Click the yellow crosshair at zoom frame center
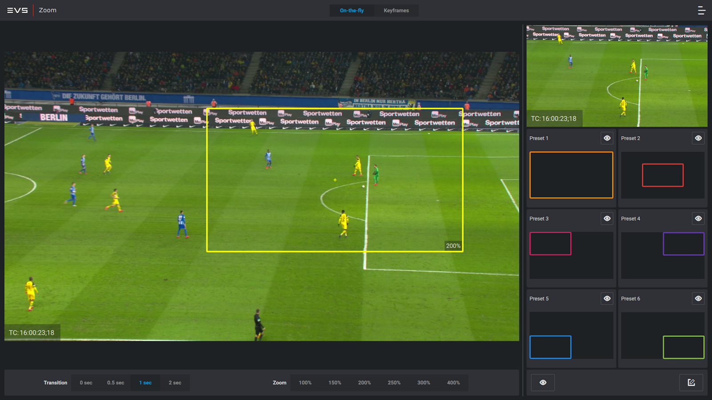The image size is (712, 400). tap(335, 180)
